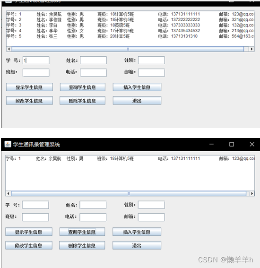Click 查询学生信息 button in lower window

82,232
